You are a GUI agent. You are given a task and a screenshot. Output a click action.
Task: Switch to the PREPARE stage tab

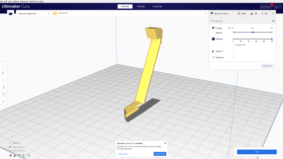(125, 7)
